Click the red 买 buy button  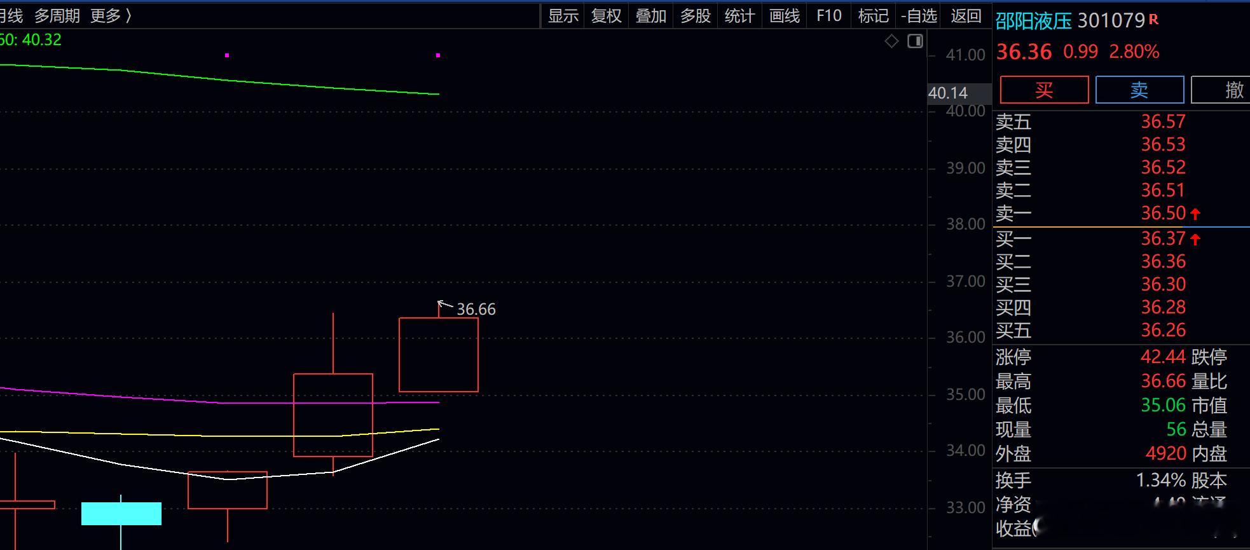coord(1044,90)
